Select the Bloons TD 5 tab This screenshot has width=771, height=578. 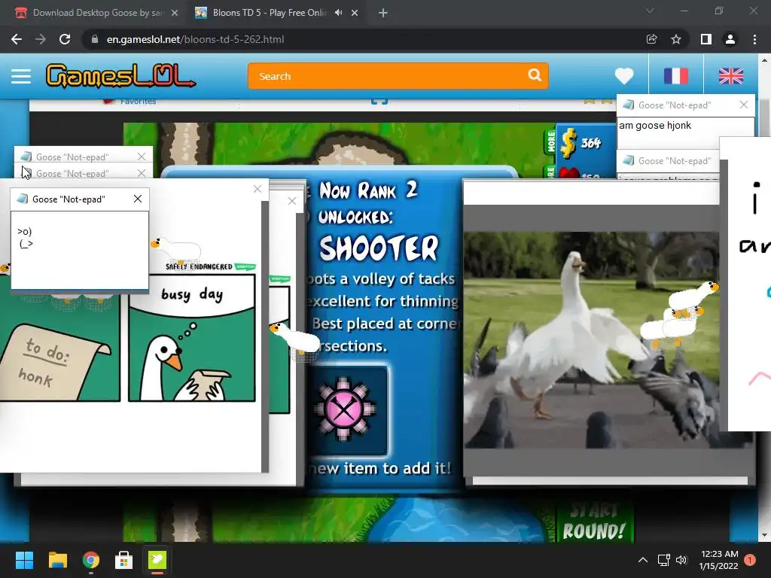(269, 13)
